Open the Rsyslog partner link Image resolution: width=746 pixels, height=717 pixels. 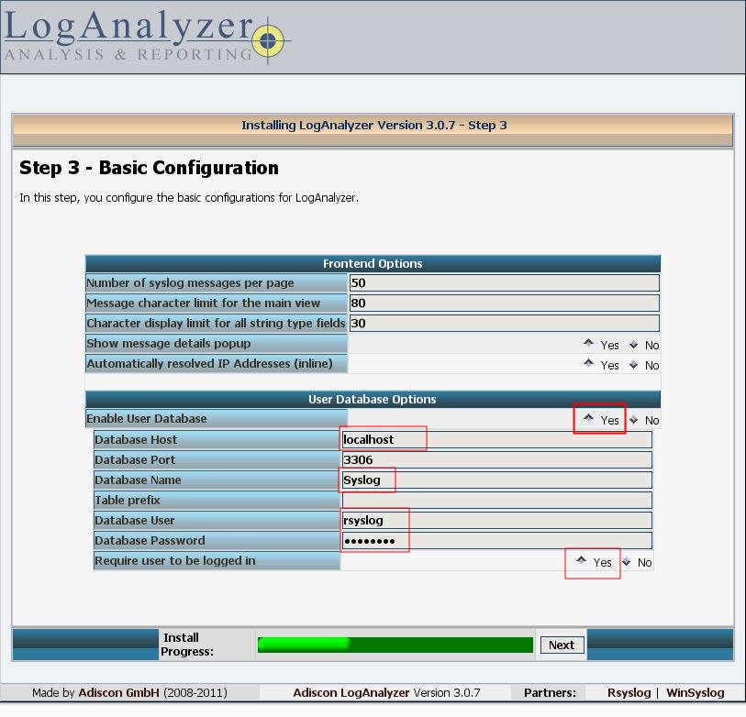tap(629, 693)
